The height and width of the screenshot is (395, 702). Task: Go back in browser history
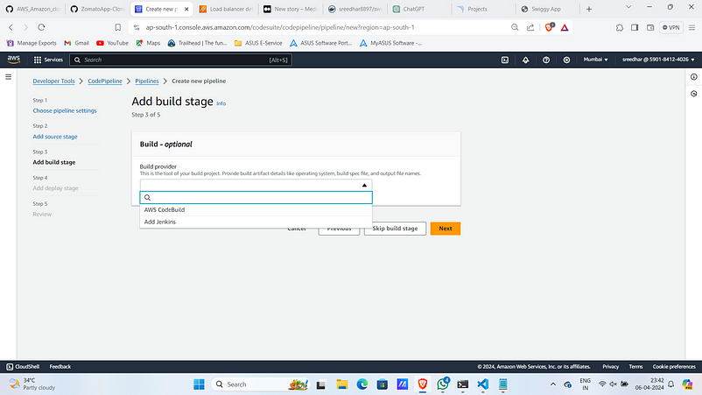(x=11, y=27)
